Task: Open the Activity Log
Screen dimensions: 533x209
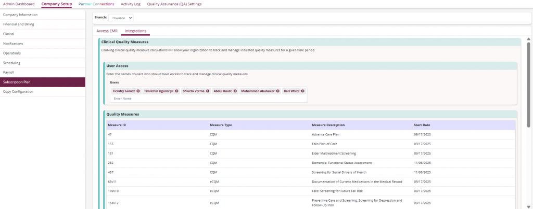Action: tap(130, 4)
